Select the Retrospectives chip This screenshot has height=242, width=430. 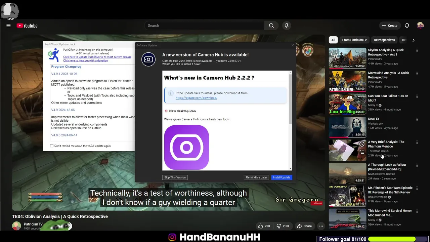384,40
